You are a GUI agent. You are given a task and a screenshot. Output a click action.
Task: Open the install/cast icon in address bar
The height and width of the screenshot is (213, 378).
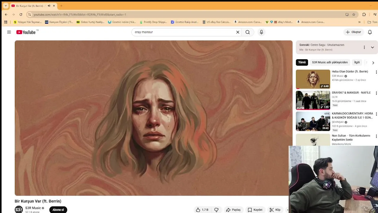pos(347,14)
